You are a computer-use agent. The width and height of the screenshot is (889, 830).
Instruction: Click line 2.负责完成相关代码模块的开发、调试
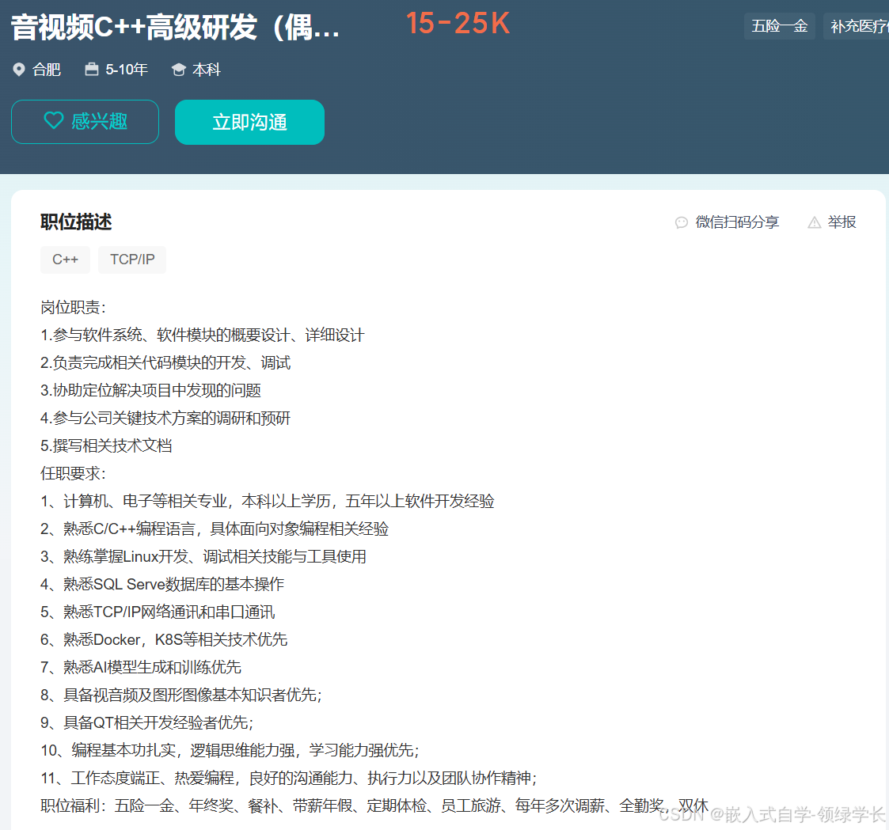tap(165, 362)
